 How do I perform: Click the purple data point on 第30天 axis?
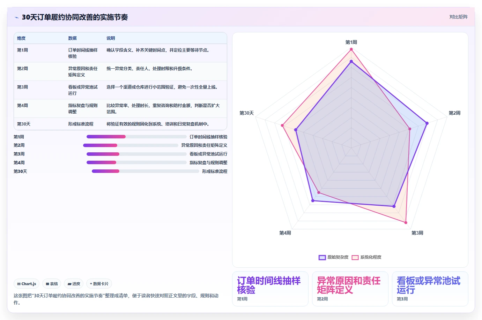pyautogui.click(x=296, y=130)
